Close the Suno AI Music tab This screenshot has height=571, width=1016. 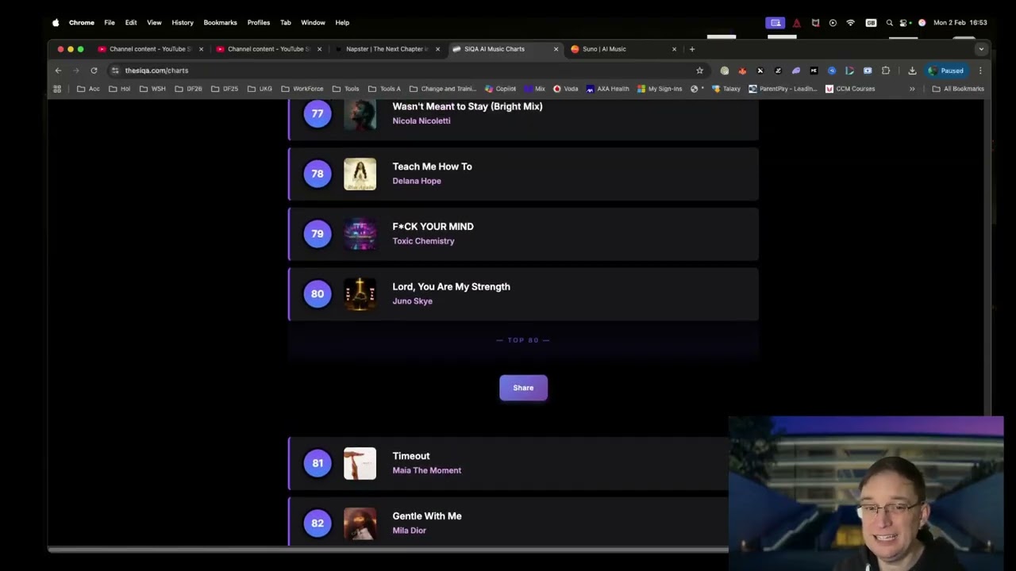674,49
